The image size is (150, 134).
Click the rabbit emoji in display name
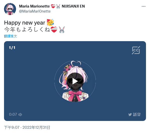coord(58,6)
